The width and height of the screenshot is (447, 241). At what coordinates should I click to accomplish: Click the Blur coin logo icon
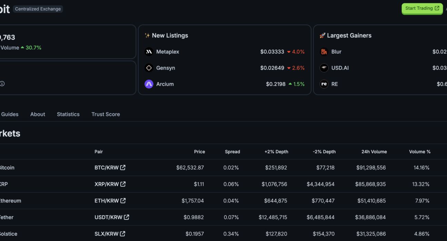tap(324, 52)
